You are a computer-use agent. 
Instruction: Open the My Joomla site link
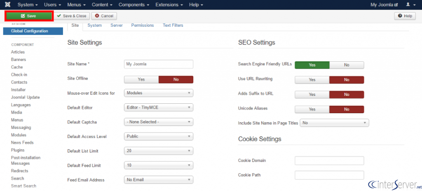(x=384, y=5)
